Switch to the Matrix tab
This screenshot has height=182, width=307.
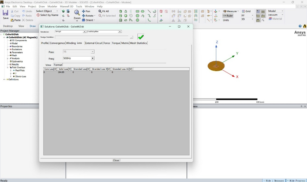tap(125, 43)
